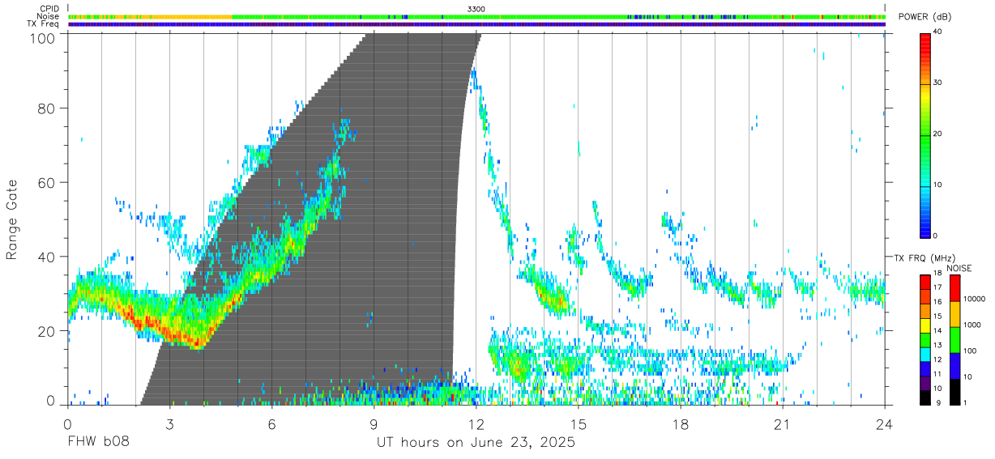
Task: Click the 30 tick on power scale
Action: (938, 83)
